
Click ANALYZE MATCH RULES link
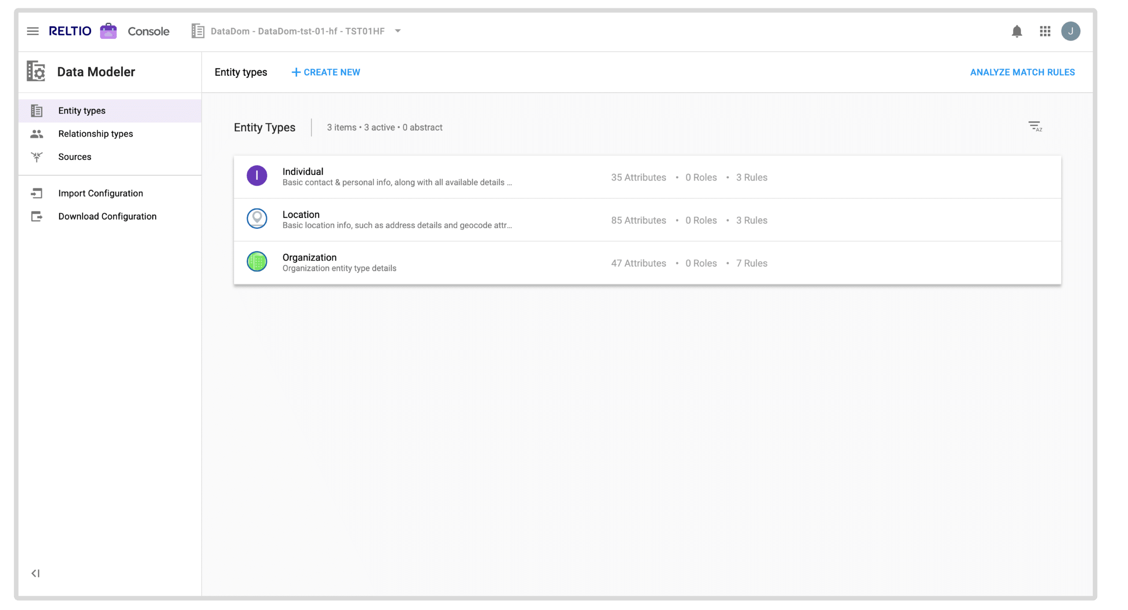pos(1022,72)
